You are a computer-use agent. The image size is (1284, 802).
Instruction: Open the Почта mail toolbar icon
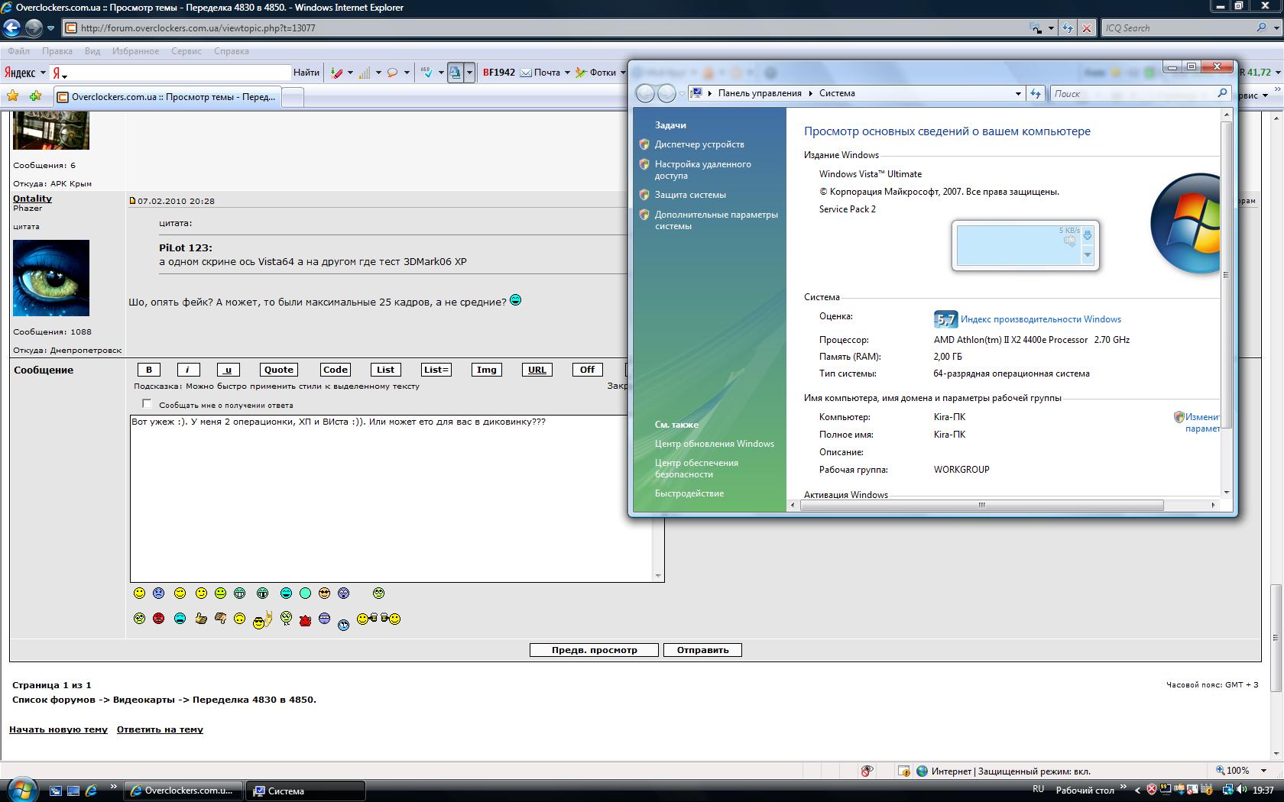tap(540, 73)
